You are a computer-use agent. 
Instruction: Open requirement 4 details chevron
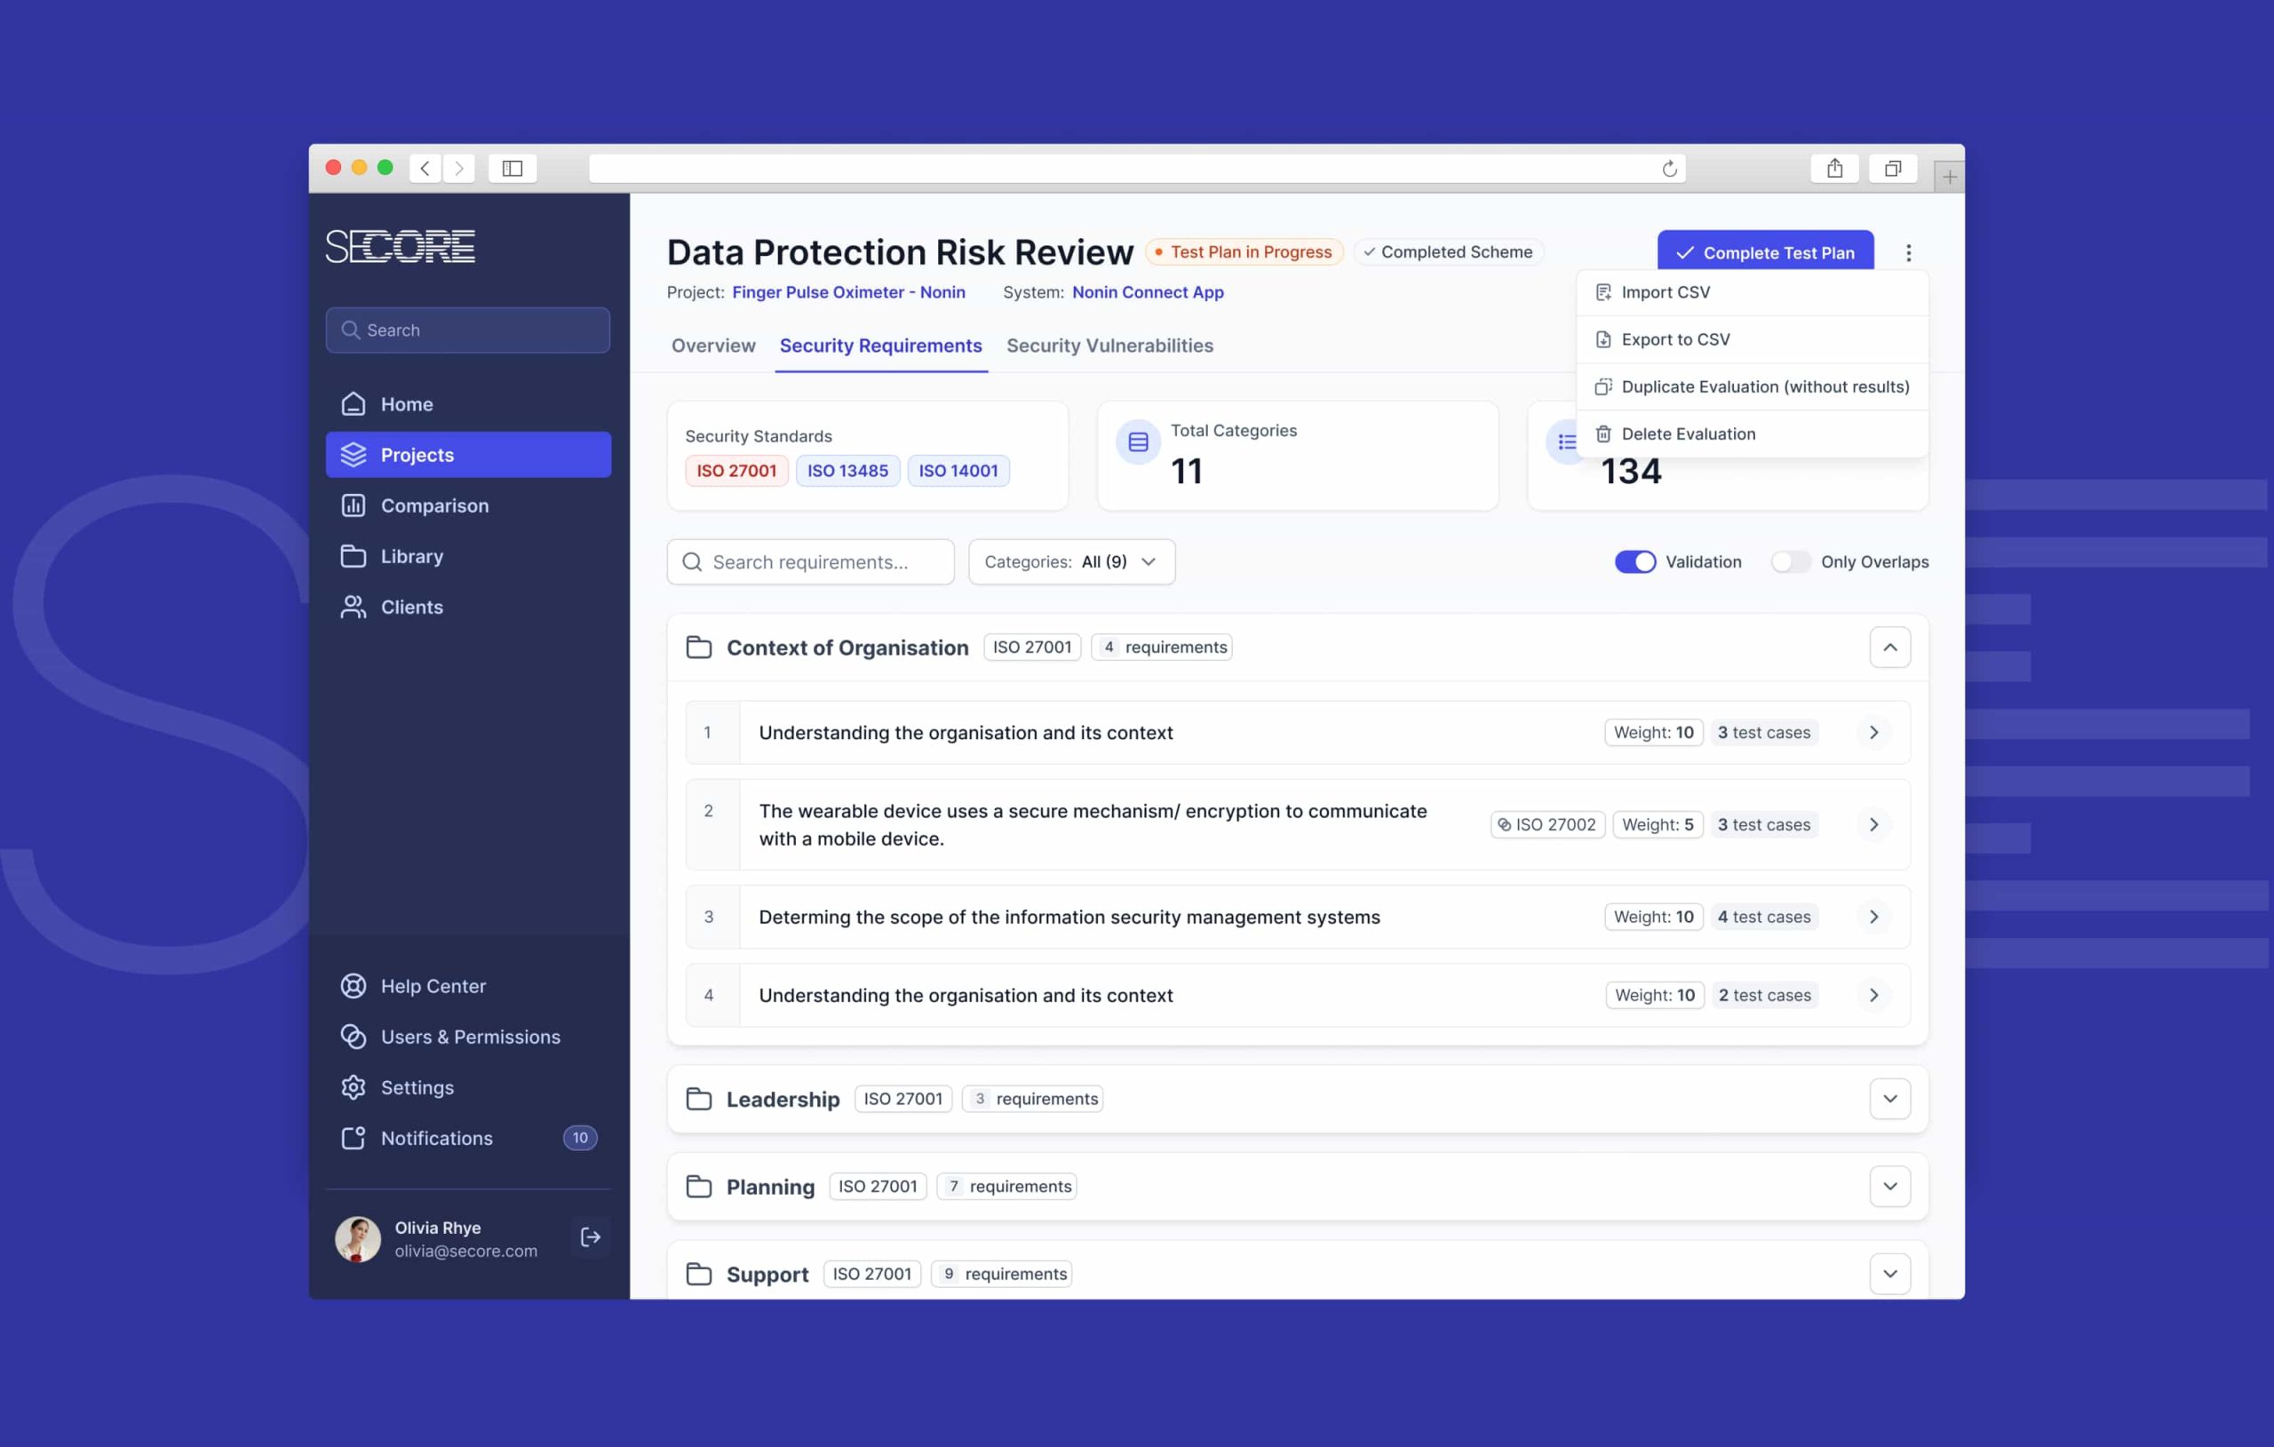coord(1873,995)
